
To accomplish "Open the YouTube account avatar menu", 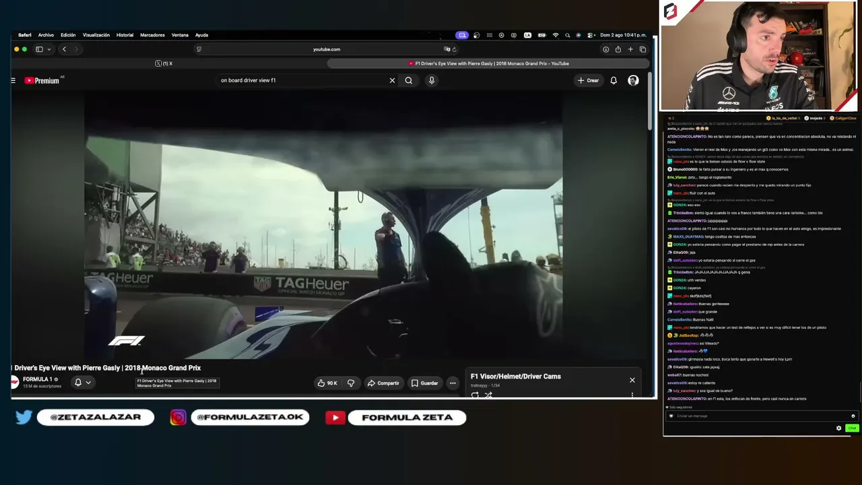I will [633, 81].
